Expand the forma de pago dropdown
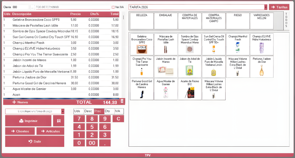 [x=63, y=111]
